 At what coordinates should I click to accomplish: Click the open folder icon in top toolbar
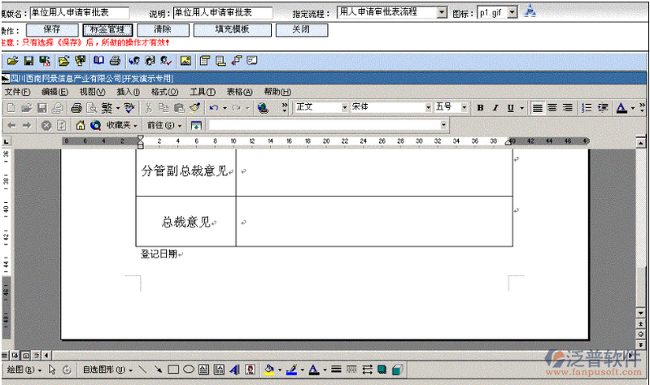pyautogui.click(x=12, y=61)
